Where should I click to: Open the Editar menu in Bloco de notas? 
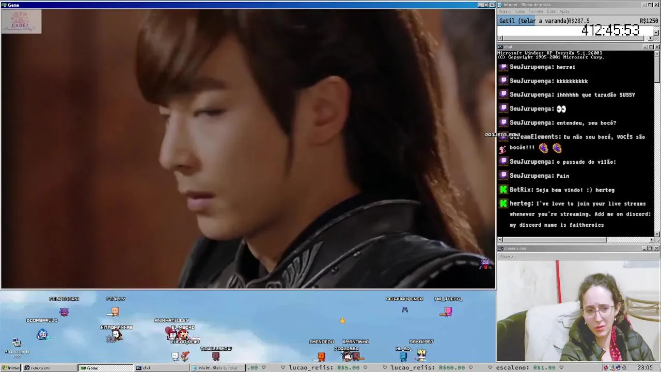click(520, 11)
